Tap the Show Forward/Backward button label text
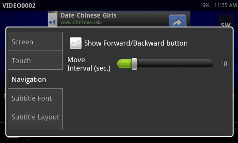This screenshot has height=143, width=238. (136, 43)
